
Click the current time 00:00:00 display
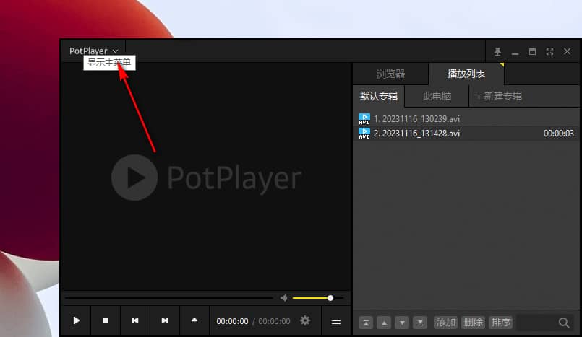pyautogui.click(x=232, y=321)
